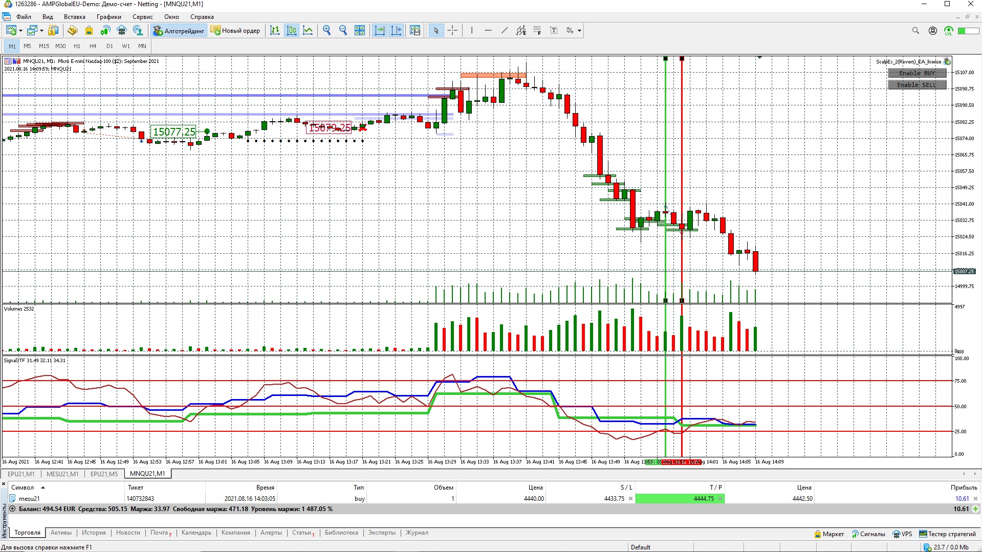Select the cursor arrow tool
The image size is (982, 552).
click(436, 31)
